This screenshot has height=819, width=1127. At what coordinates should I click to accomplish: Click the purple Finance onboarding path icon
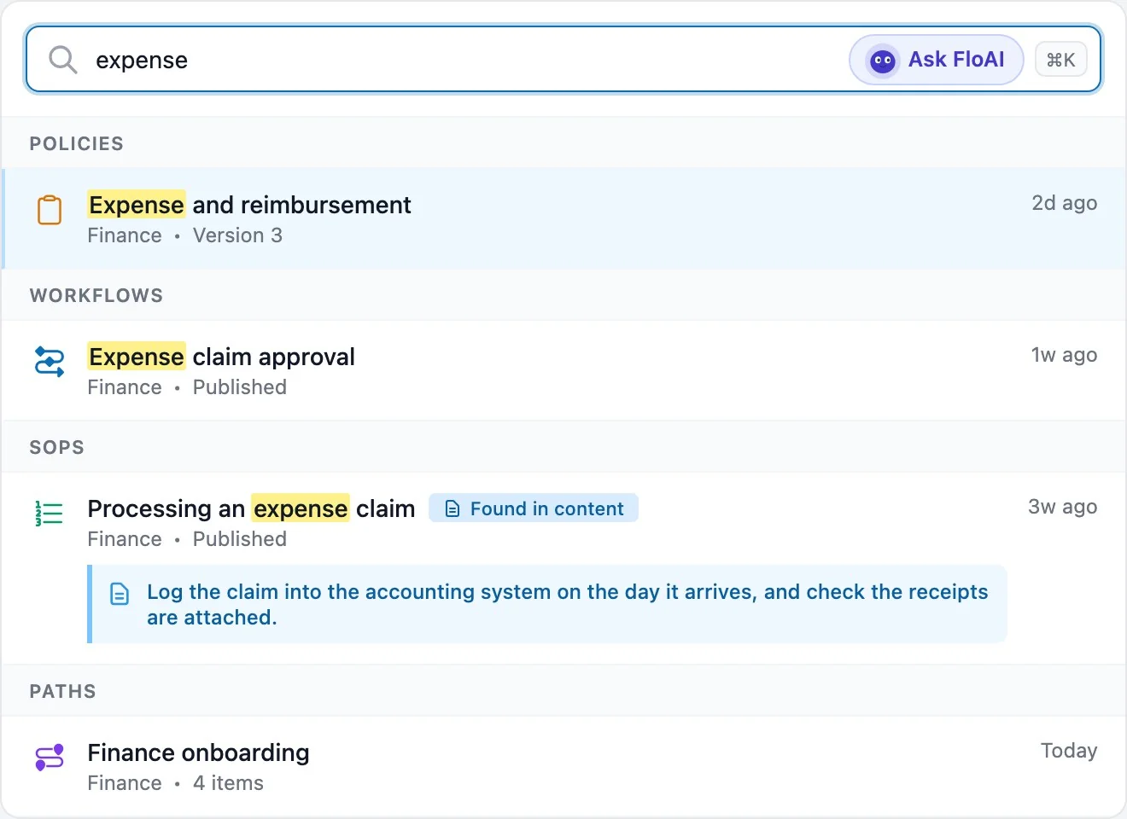coord(50,758)
